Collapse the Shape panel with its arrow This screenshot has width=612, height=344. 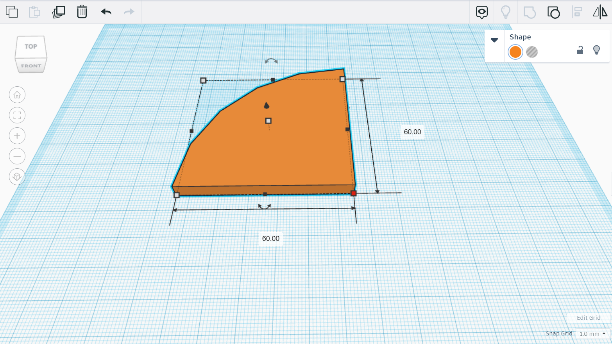[495, 40]
